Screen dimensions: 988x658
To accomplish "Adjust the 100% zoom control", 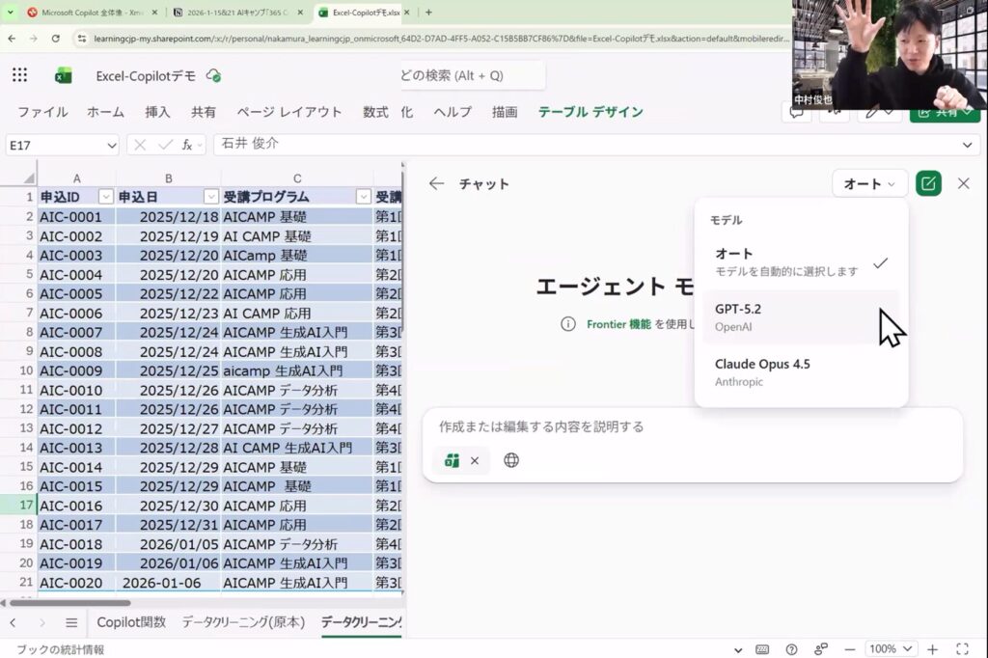I will coord(890,648).
